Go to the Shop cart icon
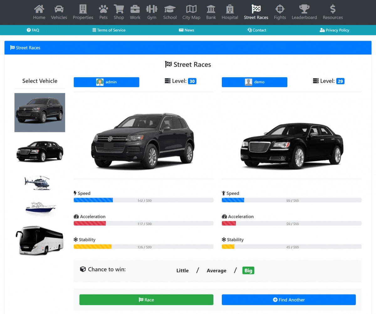Screen dimensions: 376x314 click(x=119, y=9)
